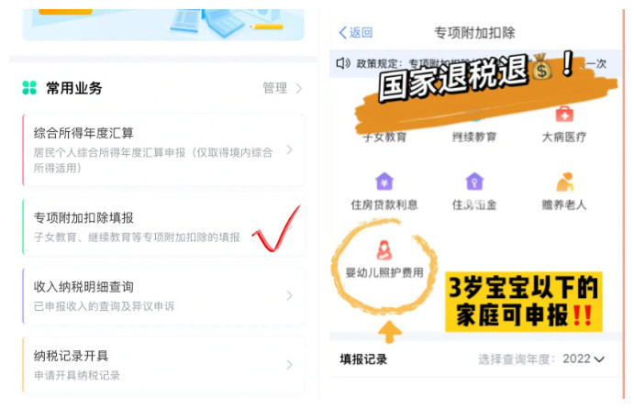The width and height of the screenshot is (634, 408).
Task: Click the 返回 back link
Action: 361,33
